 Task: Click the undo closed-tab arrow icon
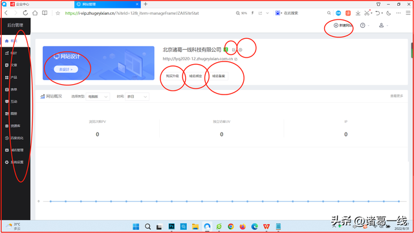tap(378, 13)
